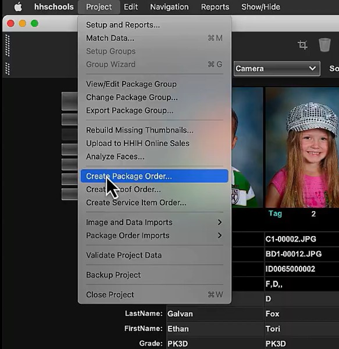Choose Upload to HHIH Online Sales
Image resolution: width=339 pixels, height=349 pixels.
click(x=154, y=143)
